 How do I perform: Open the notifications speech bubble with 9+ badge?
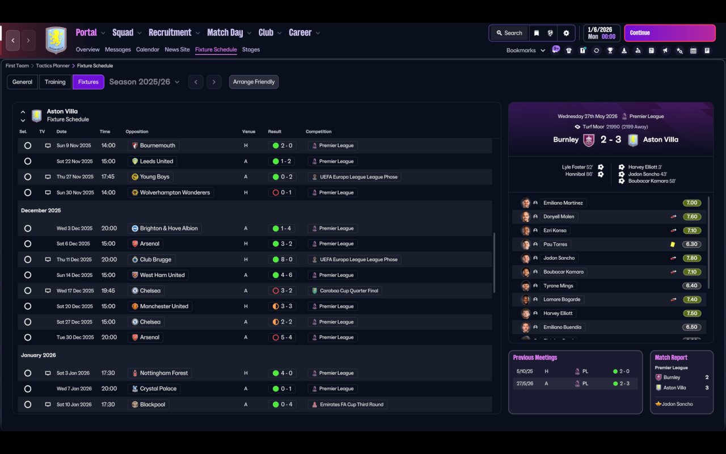556,49
